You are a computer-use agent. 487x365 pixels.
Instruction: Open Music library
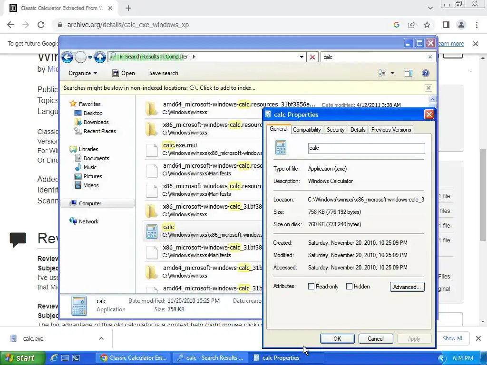(90, 167)
